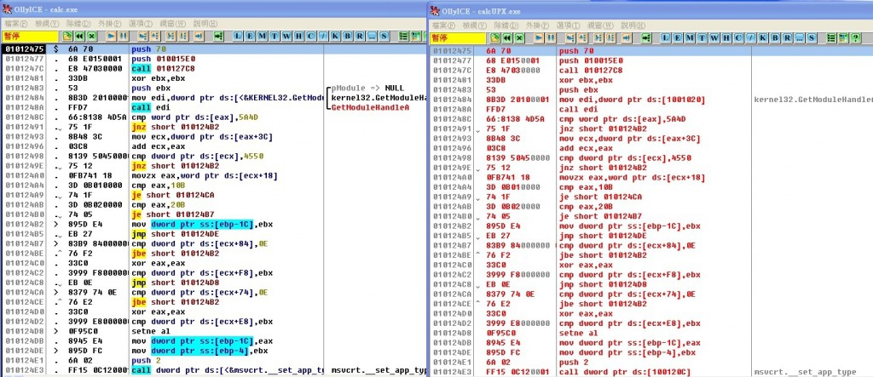
Task: Step over icon in calcUPX.exe window
Action: click(582, 37)
